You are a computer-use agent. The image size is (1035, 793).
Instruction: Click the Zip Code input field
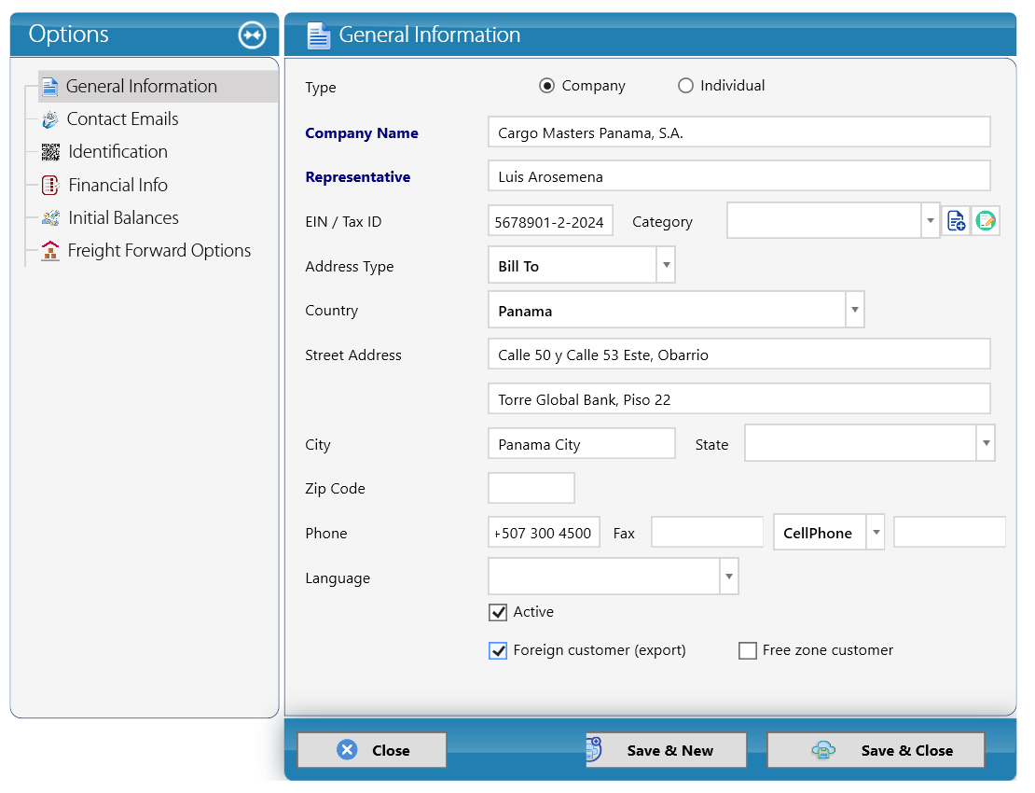coord(531,488)
